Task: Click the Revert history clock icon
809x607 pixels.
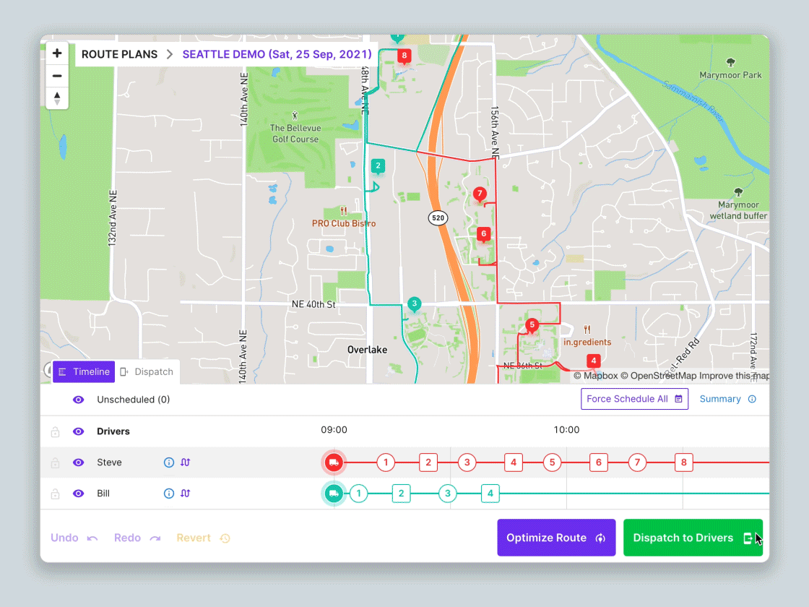Action: click(x=225, y=538)
